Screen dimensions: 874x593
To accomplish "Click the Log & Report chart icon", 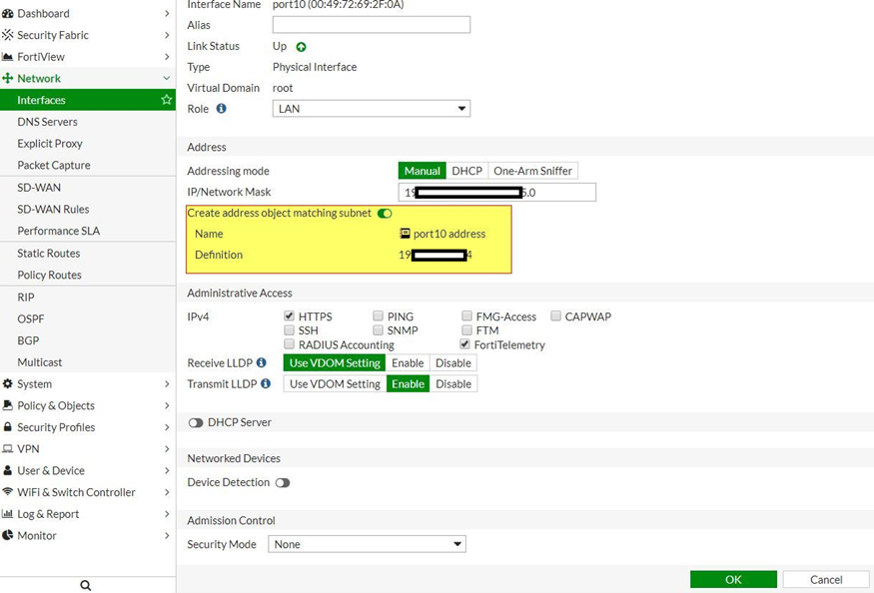I will click(x=7, y=514).
